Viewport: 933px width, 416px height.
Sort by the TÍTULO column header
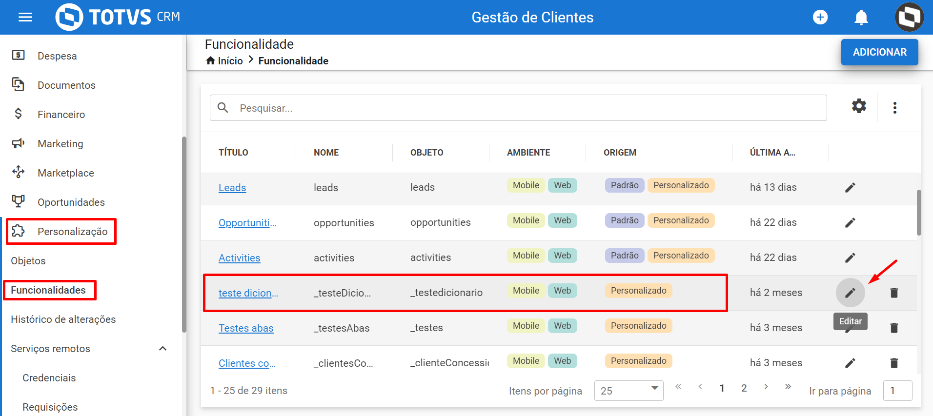(x=233, y=153)
